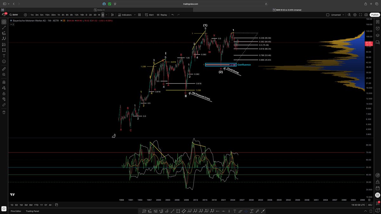381x214 pixels.
Task: Hide all drawings with eye icon
Action: (x=4, y=99)
